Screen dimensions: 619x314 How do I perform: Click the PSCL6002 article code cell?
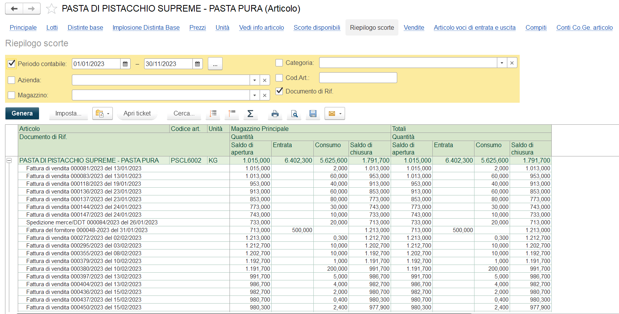(x=188, y=160)
